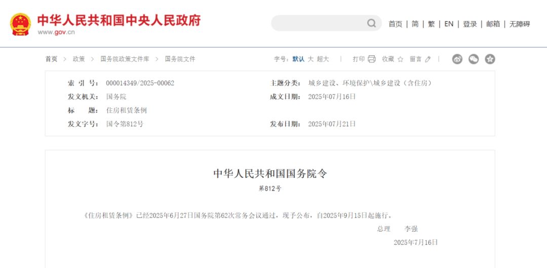The image size is (547, 268).
Task: Select 超大 font size
Action: [x=323, y=59]
